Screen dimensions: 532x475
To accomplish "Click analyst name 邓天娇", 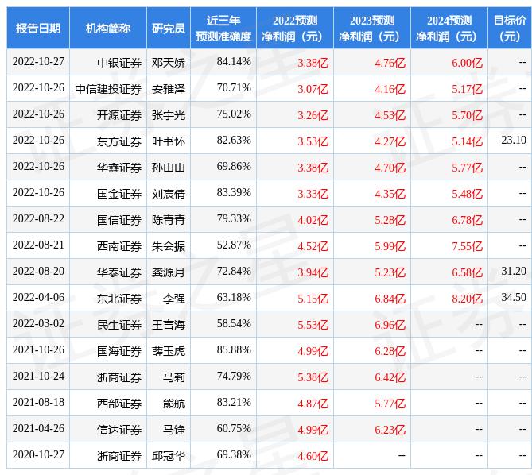I will click(169, 63).
